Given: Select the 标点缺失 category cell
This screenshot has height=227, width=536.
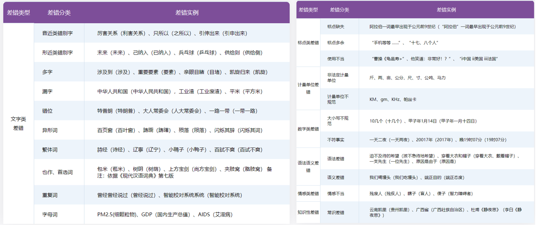Looking at the screenshot, I should 336,27.
